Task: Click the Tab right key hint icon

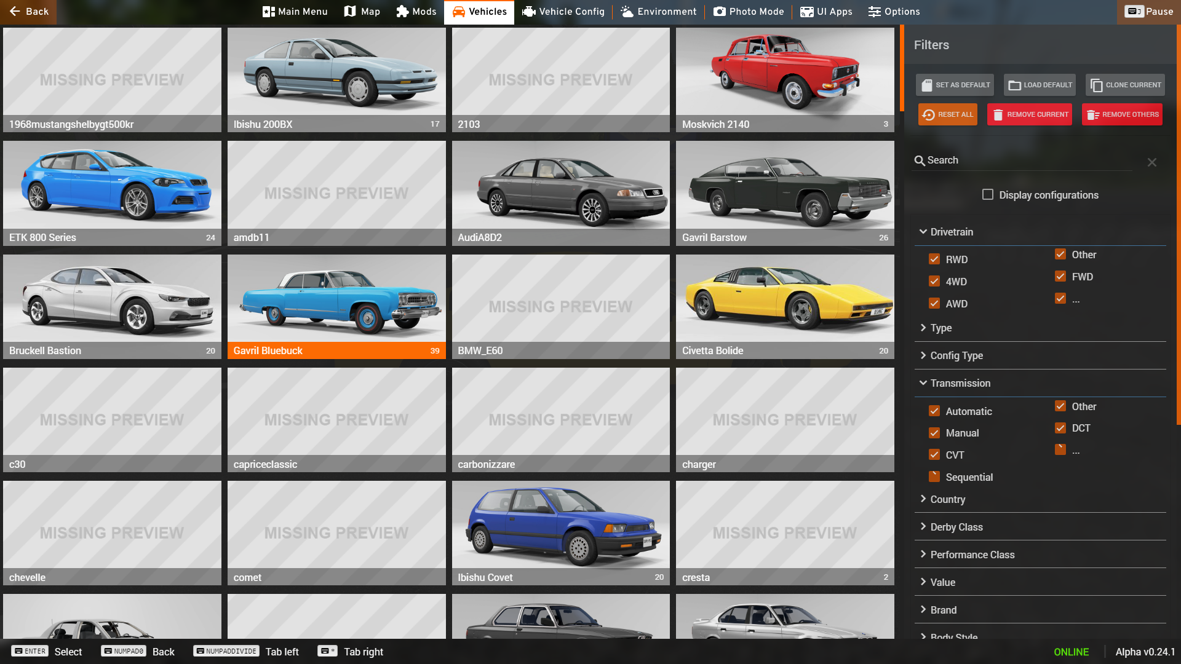Action: pos(327,650)
